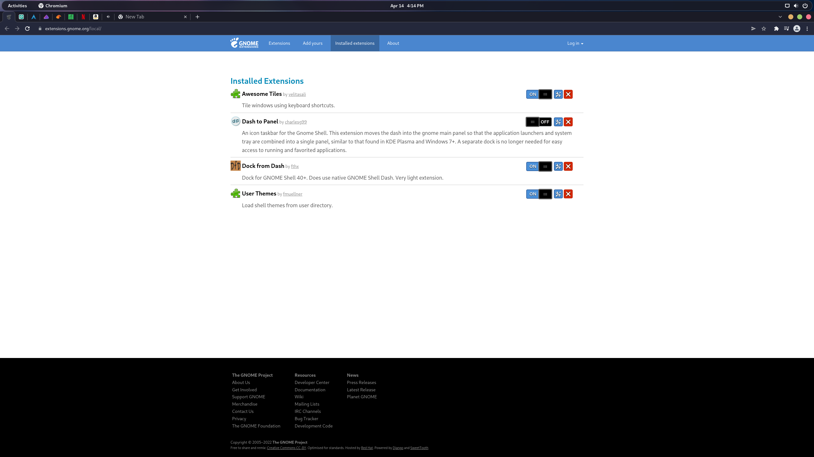Open the Dock from Dash extension title
This screenshot has width=814, height=457.
(x=263, y=166)
